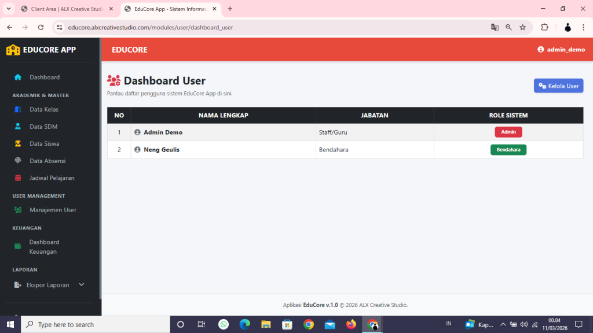The width and height of the screenshot is (593, 333).
Task: Select the Data Kelas sidebar icon
Action: [x=17, y=109]
